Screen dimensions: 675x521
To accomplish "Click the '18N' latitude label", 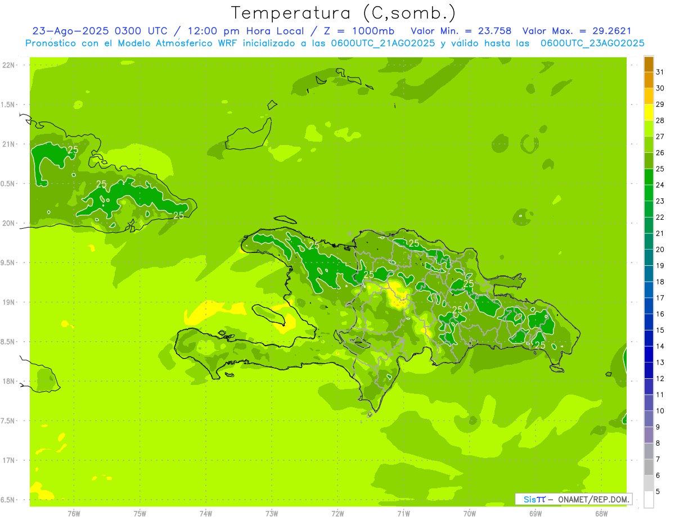I will (8, 382).
